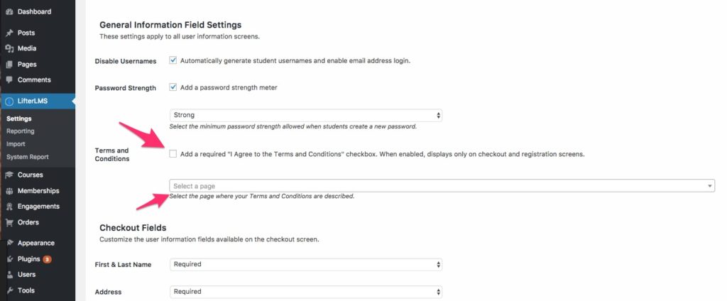
Task: Expand the First & Last Name dropdown
Action: click(x=305, y=264)
